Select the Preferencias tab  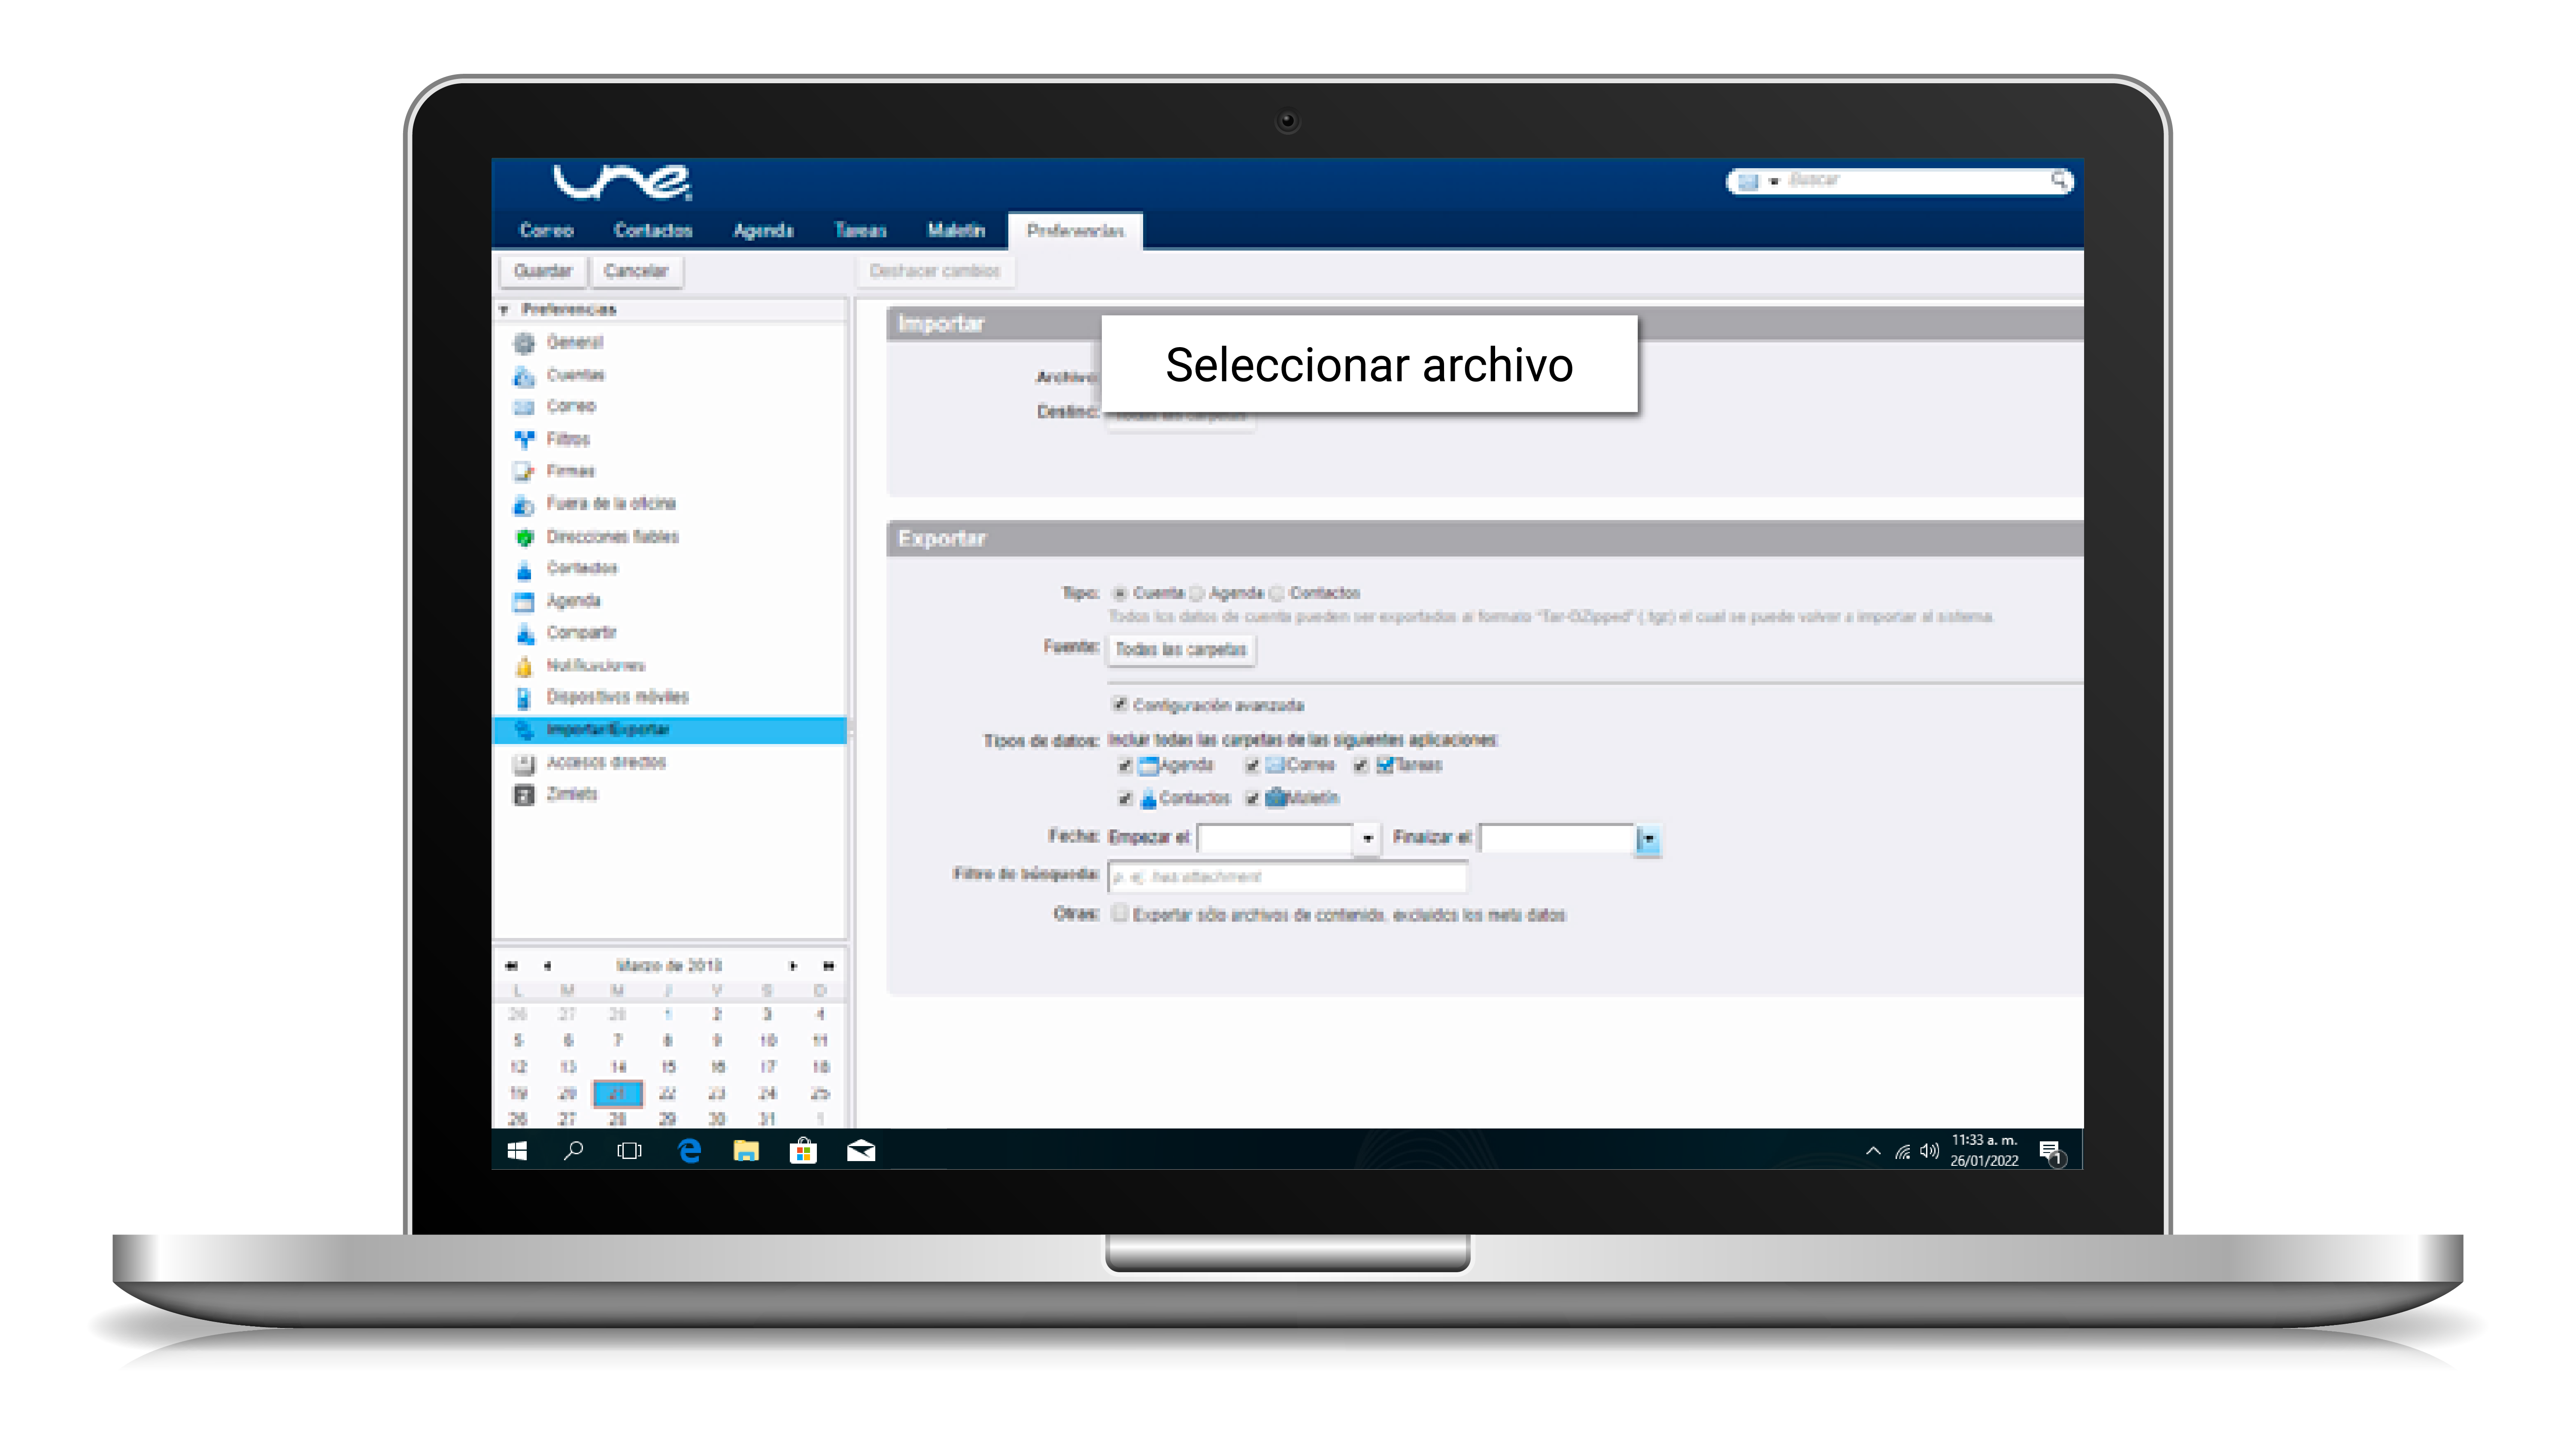1075,231
